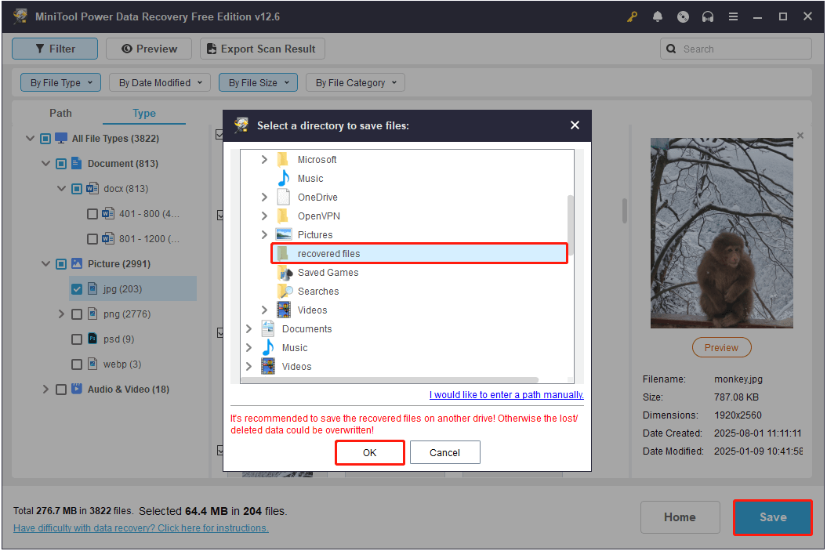
Task: Click OK to confirm the save directory
Action: coord(369,452)
